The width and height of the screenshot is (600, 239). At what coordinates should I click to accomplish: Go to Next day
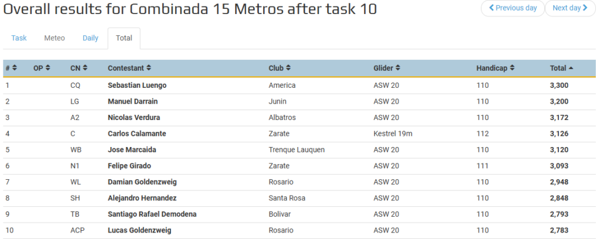[x=570, y=8]
